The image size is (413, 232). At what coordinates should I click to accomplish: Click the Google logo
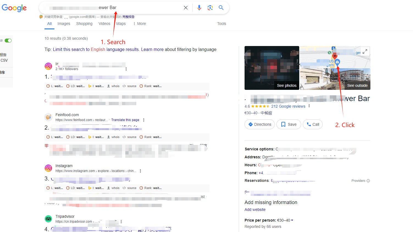click(x=14, y=8)
